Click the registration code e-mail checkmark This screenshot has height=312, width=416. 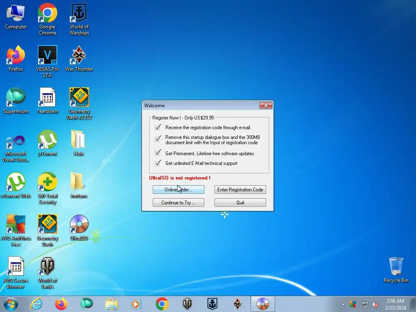[158, 127]
